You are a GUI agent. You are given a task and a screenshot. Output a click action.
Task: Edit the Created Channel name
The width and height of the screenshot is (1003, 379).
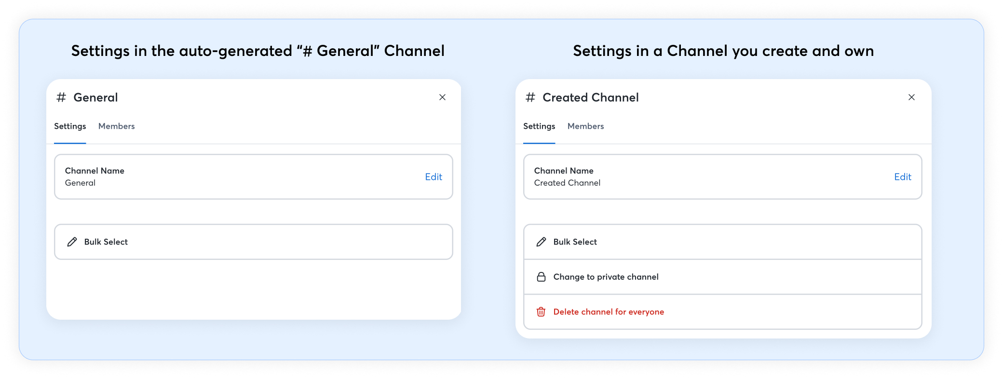pyautogui.click(x=902, y=177)
